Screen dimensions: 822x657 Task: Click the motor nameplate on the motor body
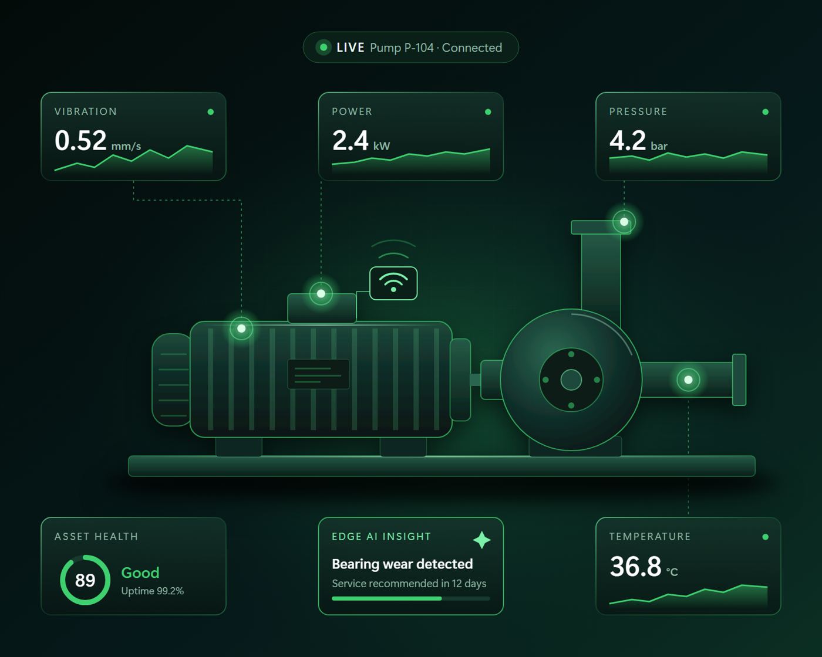pyautogui.click(x=318, y=374)
